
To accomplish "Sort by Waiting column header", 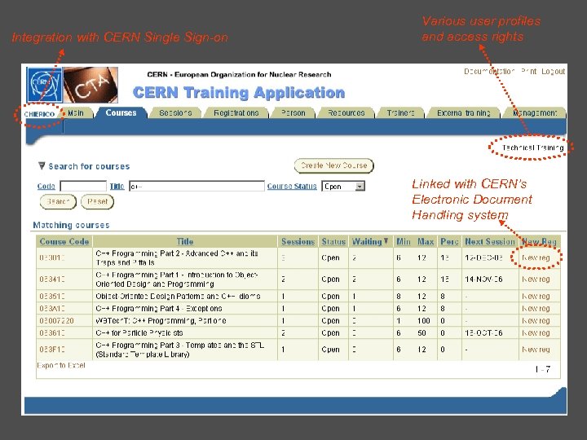I will [367, 241].
